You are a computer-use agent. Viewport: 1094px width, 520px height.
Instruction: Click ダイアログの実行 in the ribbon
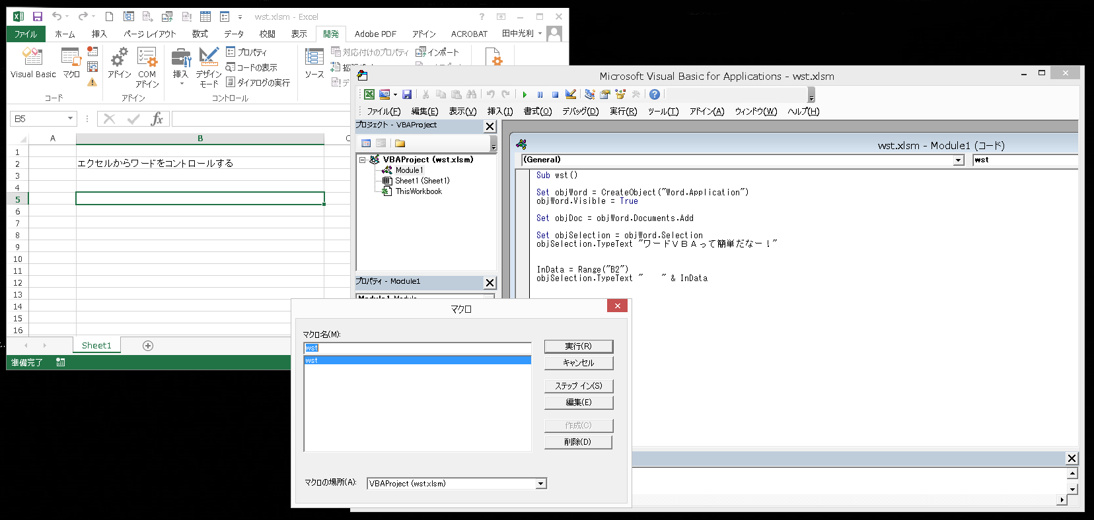point(258,82)
